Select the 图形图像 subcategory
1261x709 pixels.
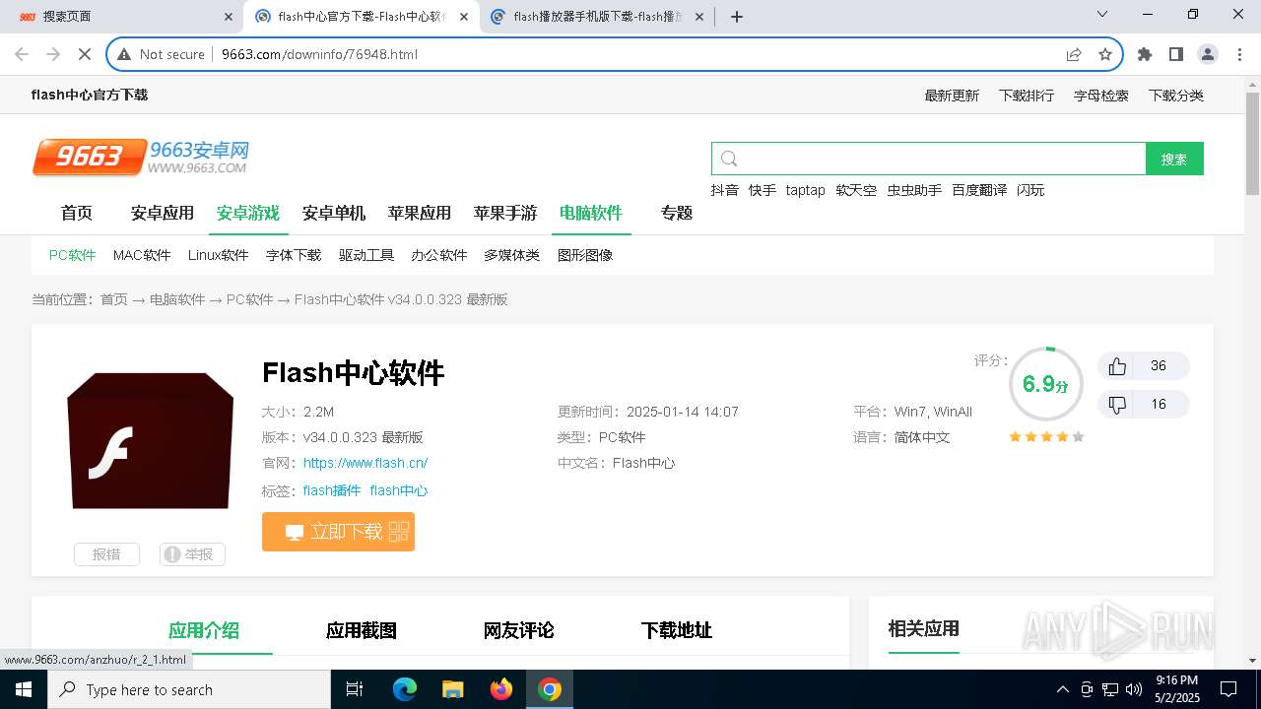[585, 255]
